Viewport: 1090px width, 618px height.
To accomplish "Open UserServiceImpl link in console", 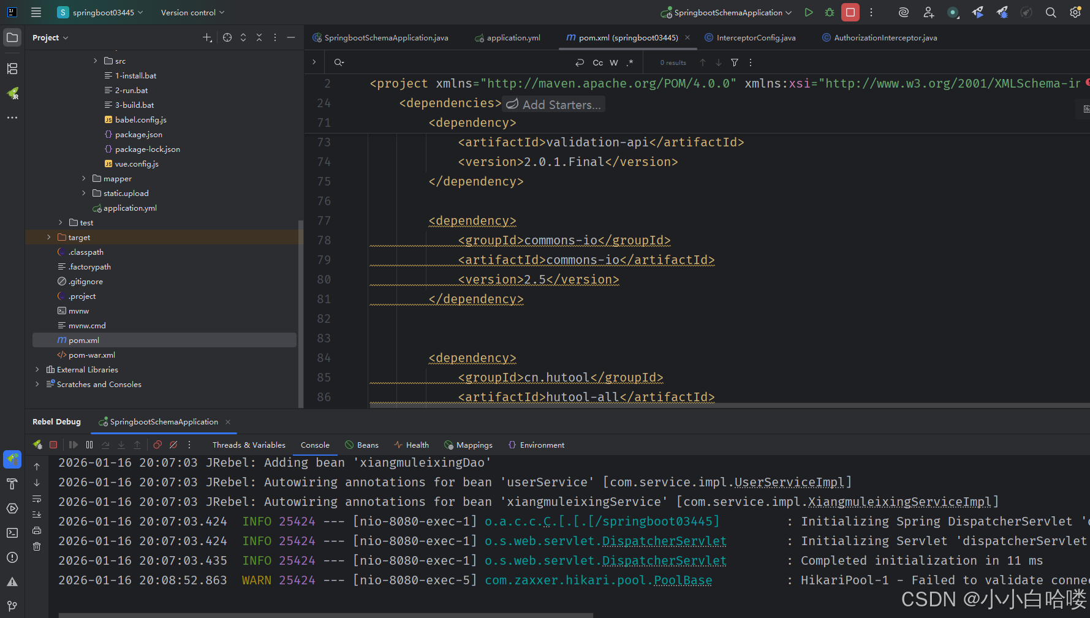I will pos(789,482).
